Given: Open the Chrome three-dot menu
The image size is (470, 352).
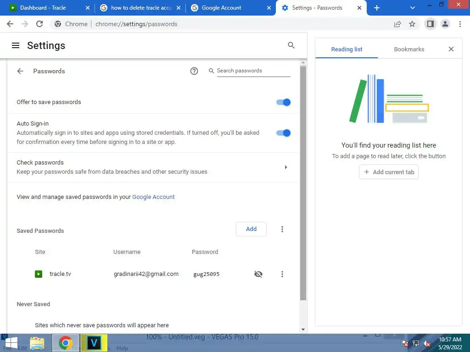Looking at the screenshot, I should point(460,24).
